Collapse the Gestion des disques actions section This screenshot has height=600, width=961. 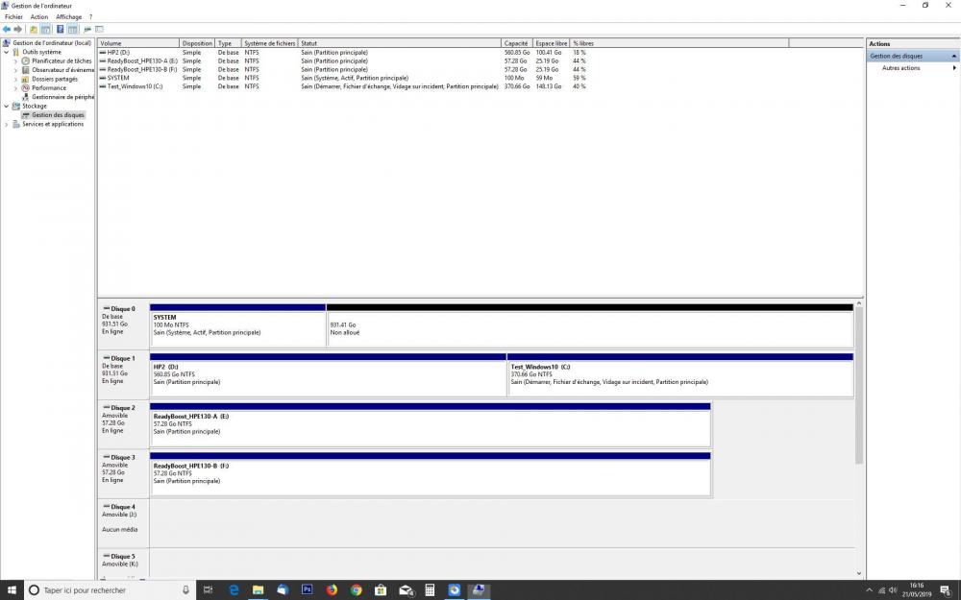954,56
